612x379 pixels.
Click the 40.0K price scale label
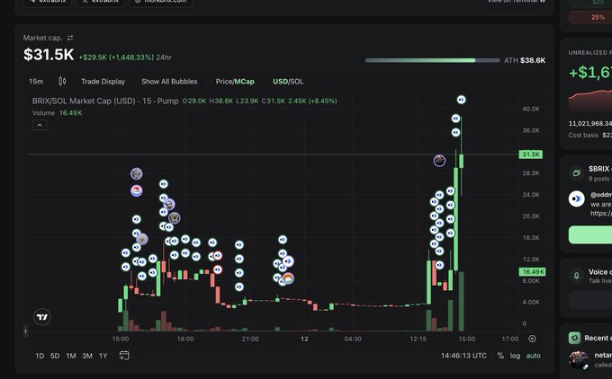click(x=531, y=109)
